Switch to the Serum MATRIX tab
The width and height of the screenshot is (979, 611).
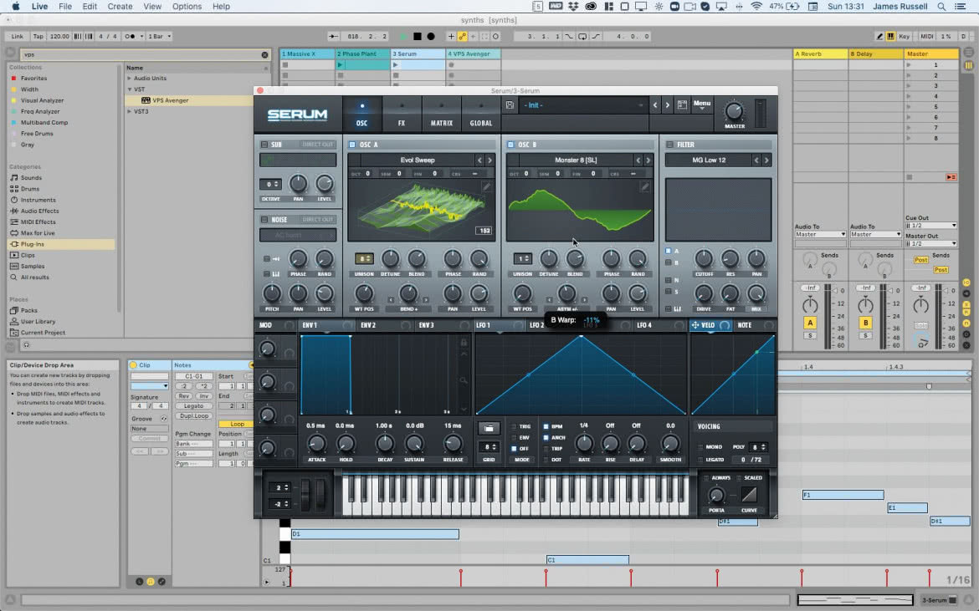click(442, 114)
